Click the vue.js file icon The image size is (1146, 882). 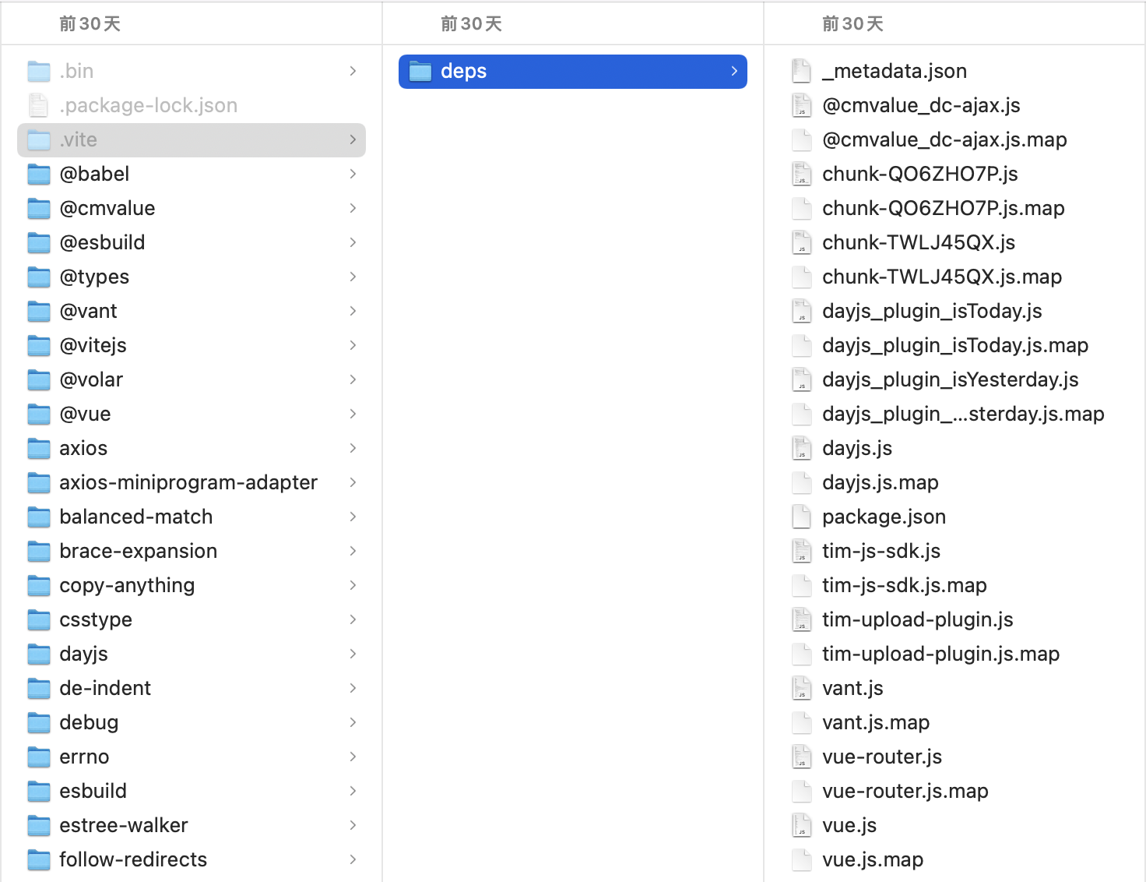pos(802,826)
